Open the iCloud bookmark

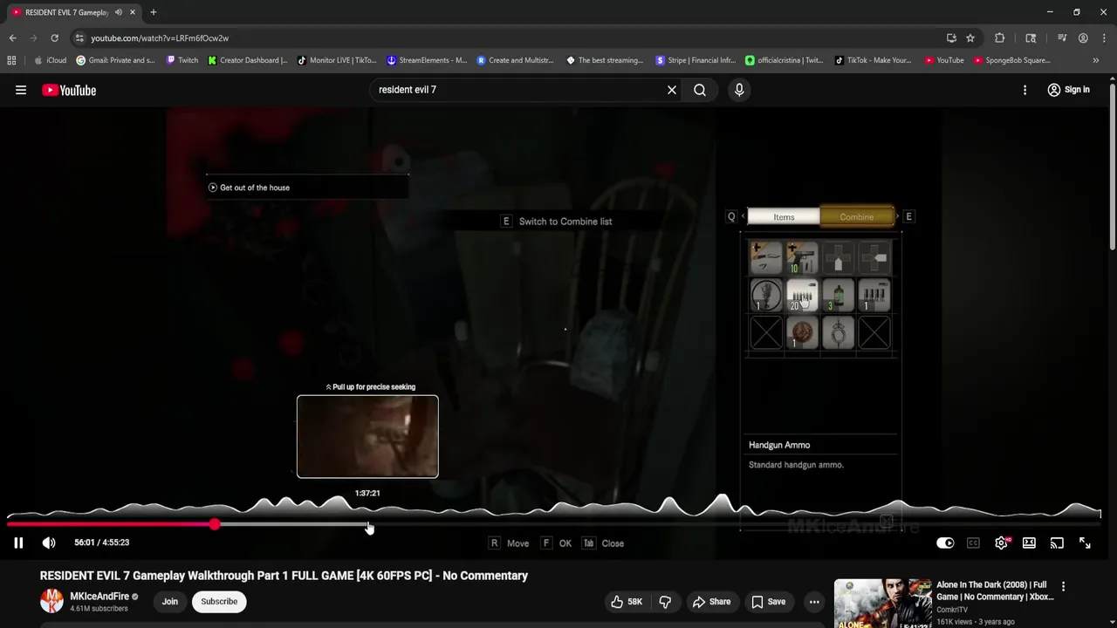point(50,60)
